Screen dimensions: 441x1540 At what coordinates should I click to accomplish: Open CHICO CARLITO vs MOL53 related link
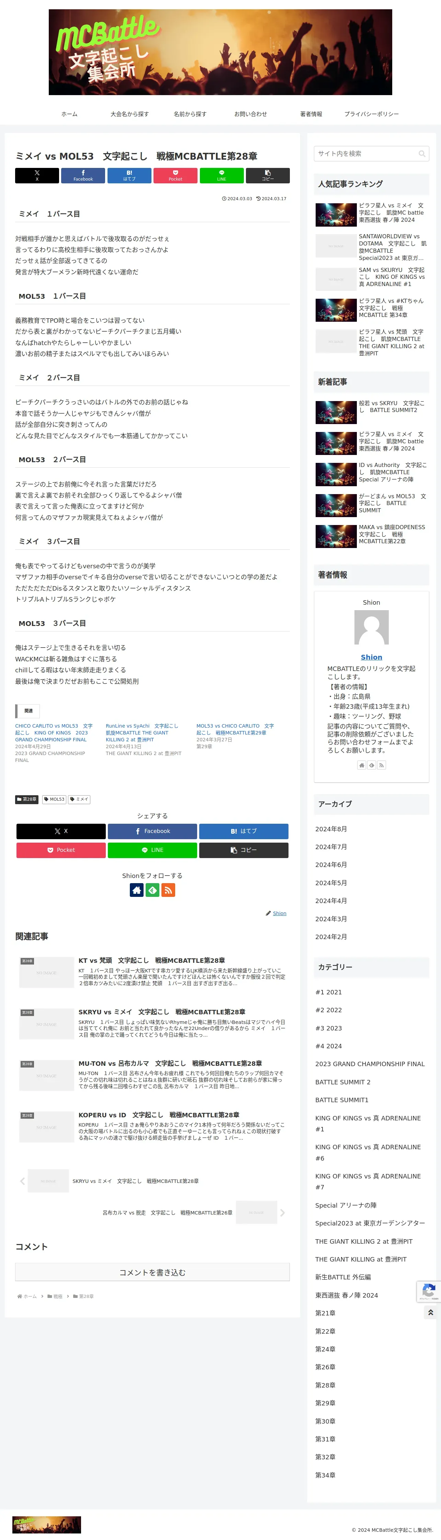(x=54, y=732)
